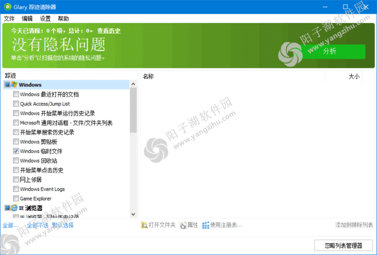Select Windows 临时文件 row text
Viewport: 377px width, 255px height.
pyautogui.click(x=41, y=151)
